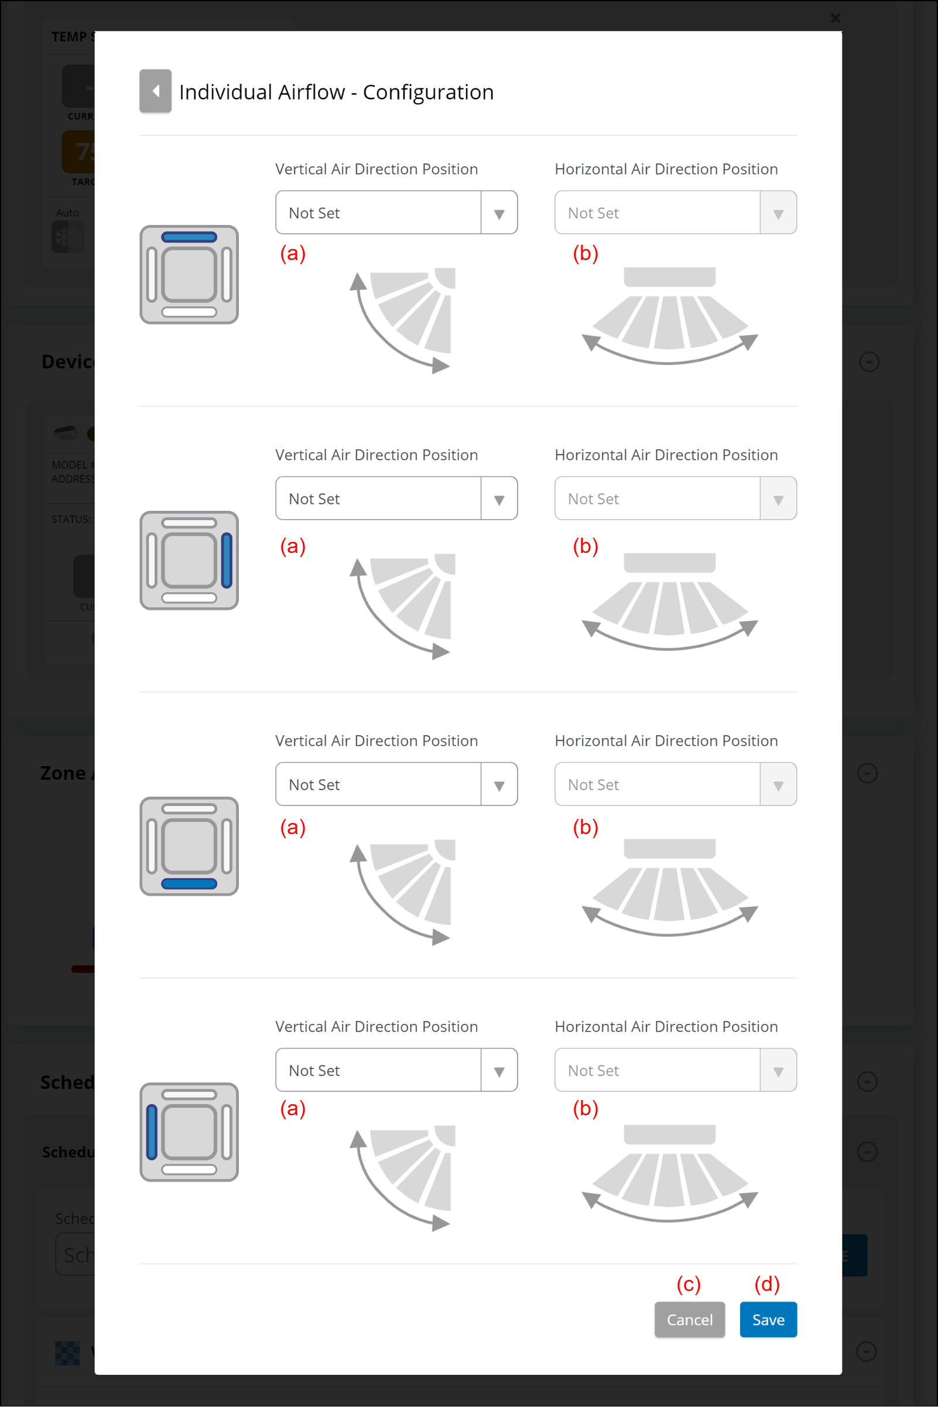Open second Vertical Air Direction Position dropdown

tap(396, 498)
